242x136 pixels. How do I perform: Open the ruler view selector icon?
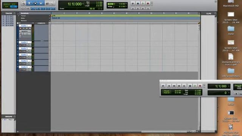coord(19,13)
